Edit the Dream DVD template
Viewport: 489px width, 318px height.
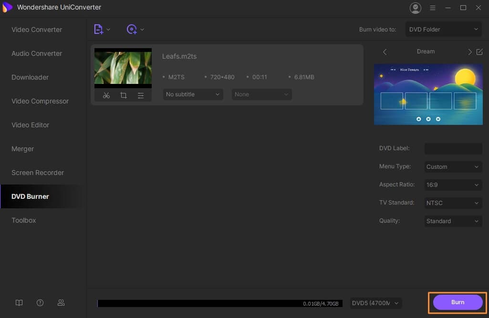(x=479, y=52)
